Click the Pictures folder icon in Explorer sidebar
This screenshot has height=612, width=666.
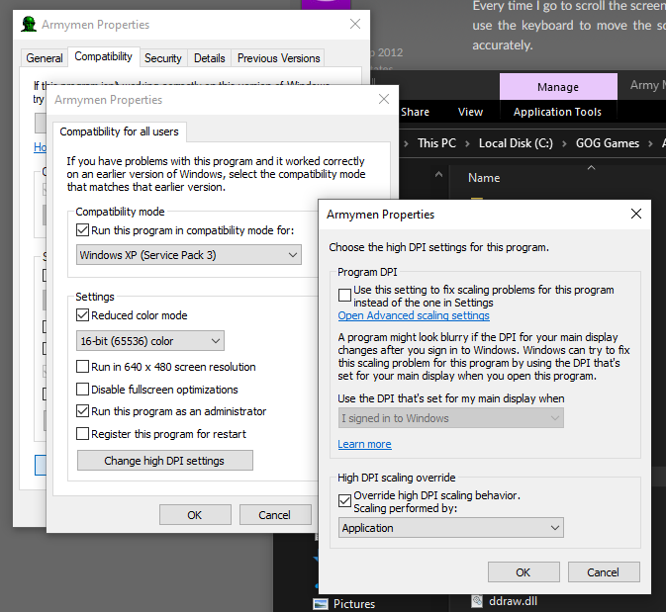[x=321, y=603]
